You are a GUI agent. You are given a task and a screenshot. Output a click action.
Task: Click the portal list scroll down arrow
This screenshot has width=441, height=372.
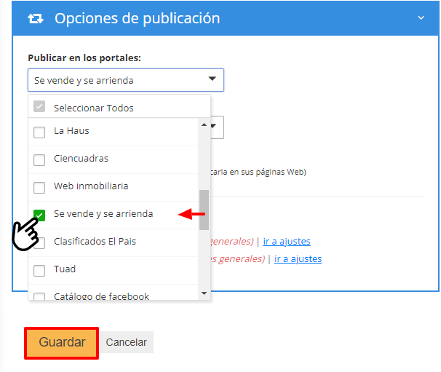pos(204,293)
